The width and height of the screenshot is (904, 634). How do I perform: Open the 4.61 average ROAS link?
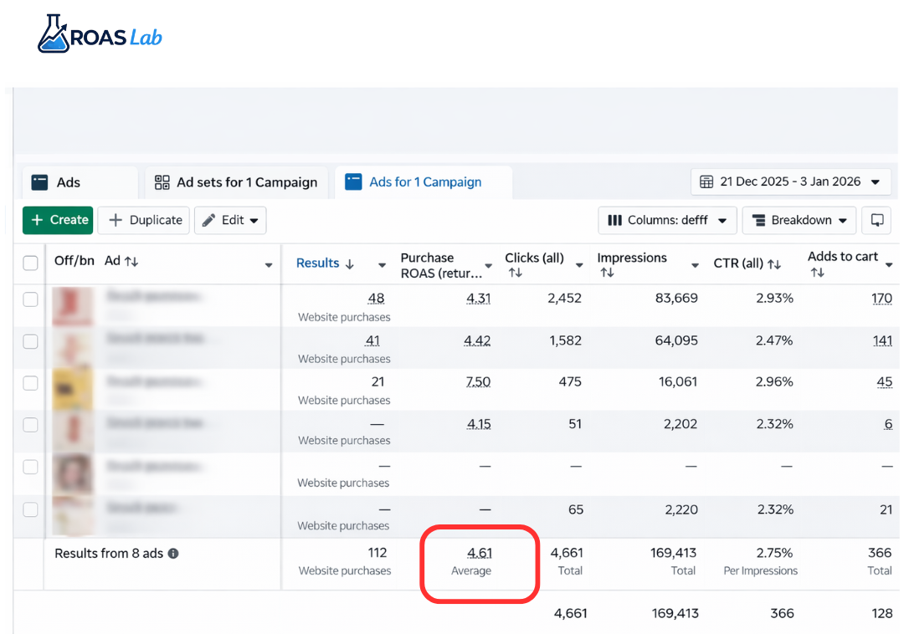pos(478,553)
